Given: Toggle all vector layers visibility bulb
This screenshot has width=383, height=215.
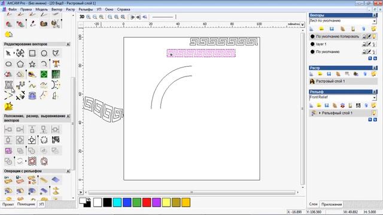Looking at the screenshot, I should (x=373, y=29).
